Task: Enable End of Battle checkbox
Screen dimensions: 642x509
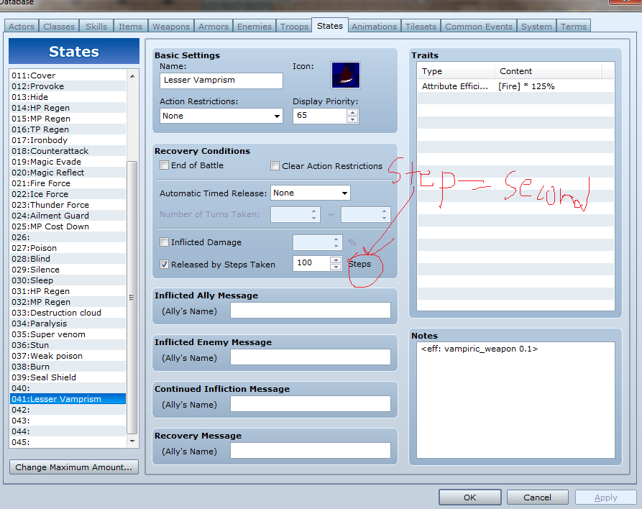Action: (164, 165)
